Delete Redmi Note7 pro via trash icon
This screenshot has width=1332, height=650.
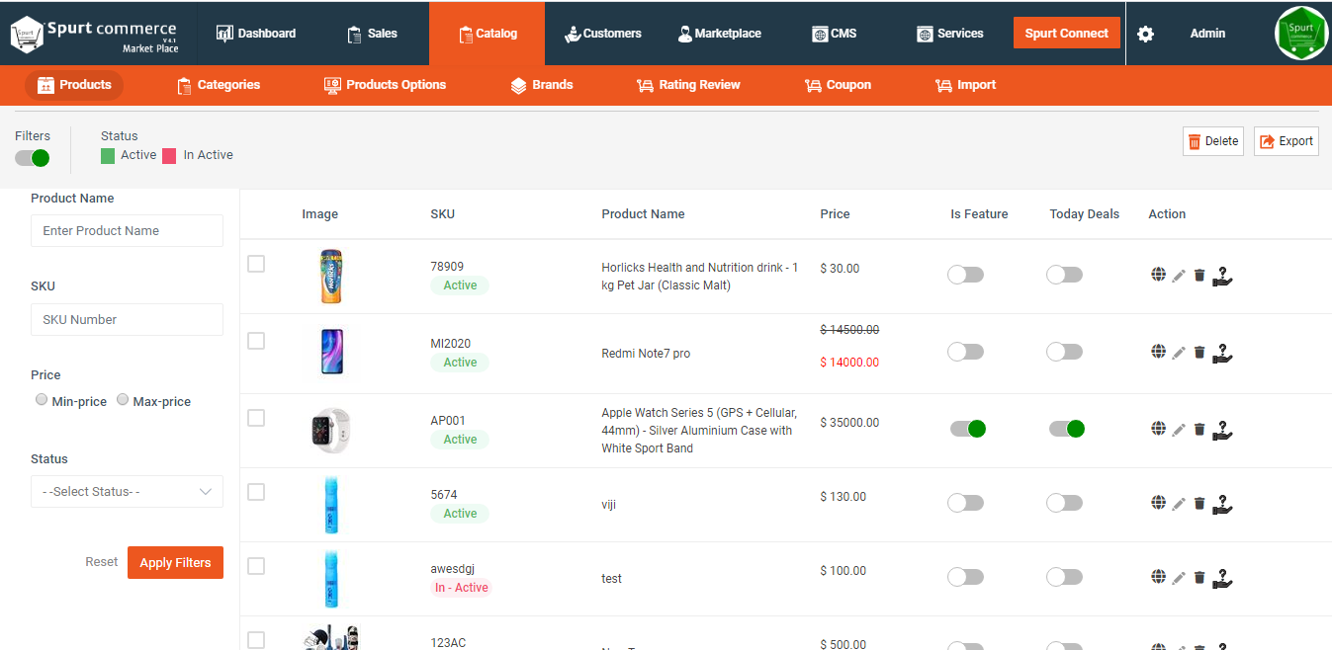pos(1199,353)
